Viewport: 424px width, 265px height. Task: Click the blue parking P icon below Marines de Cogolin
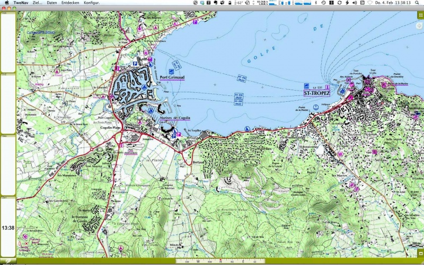[174, 136]
